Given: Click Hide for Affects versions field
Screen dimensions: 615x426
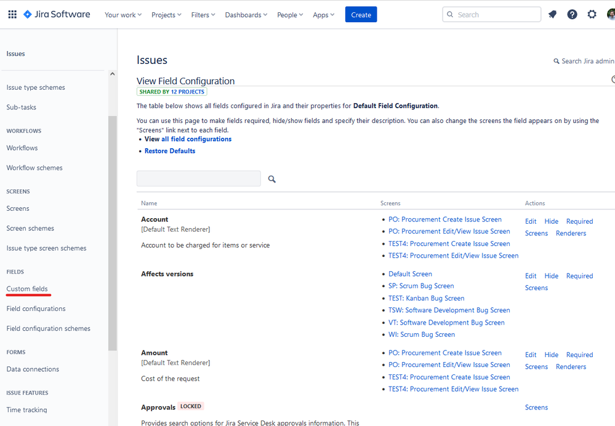Looking at the screenshot, I should [x=551, y=276].
